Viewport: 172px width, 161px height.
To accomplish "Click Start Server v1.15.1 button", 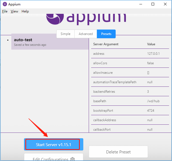I will 54,144.
